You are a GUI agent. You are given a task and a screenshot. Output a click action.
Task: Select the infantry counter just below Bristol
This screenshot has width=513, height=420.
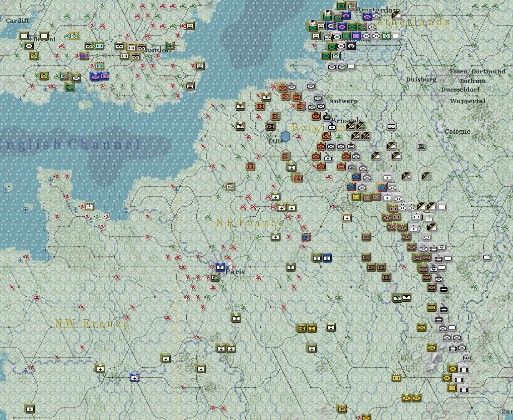click(x=29, y=46)
